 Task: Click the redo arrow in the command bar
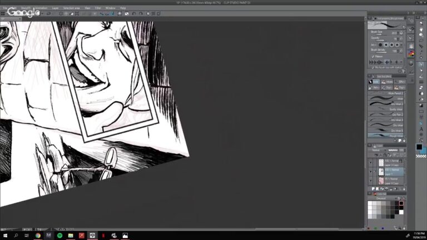(x=53, y=13)
